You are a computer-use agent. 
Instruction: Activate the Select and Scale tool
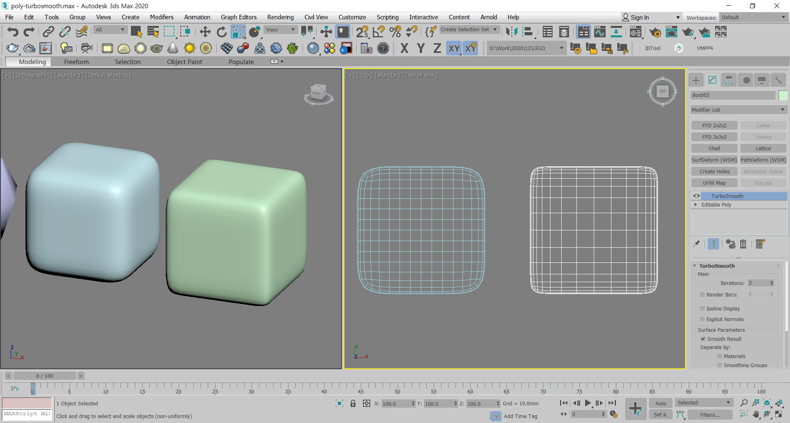tap(238, 32)
